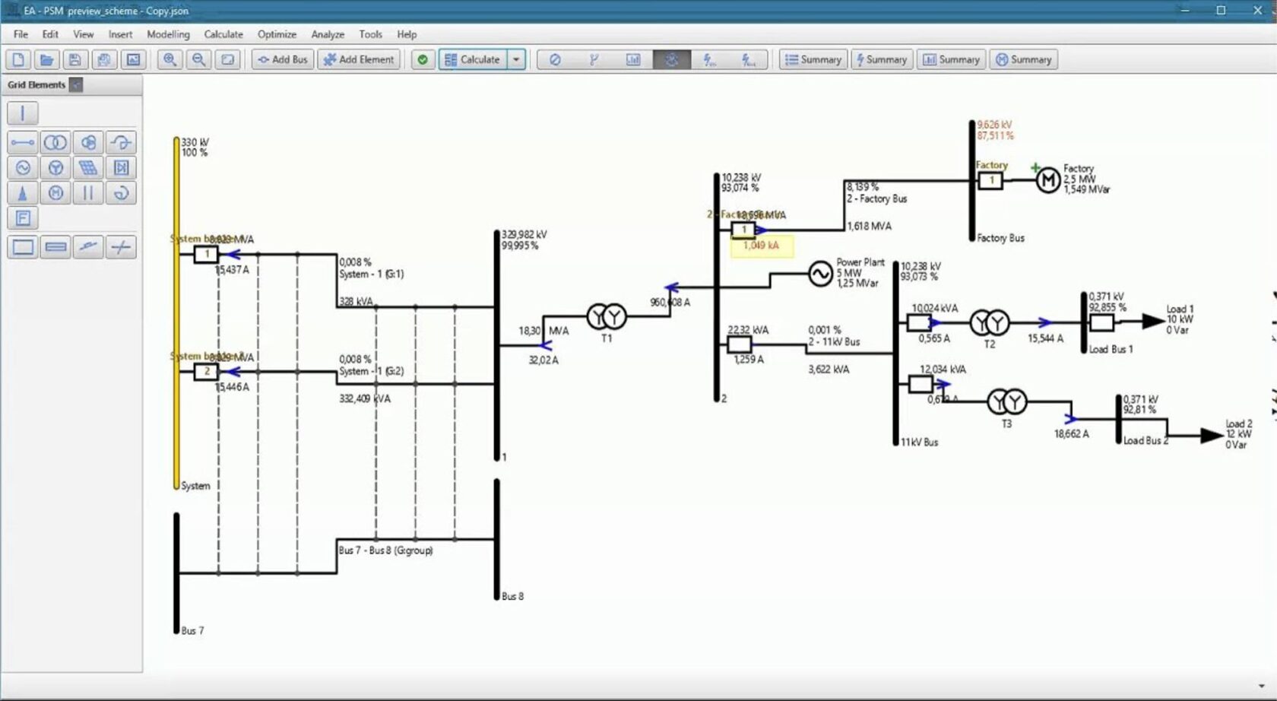The width and height of the screenshot is (1277, 701).
Task: Select the motor element in Grid Elements
Action: pyautogui.click(x=55, y=193)
